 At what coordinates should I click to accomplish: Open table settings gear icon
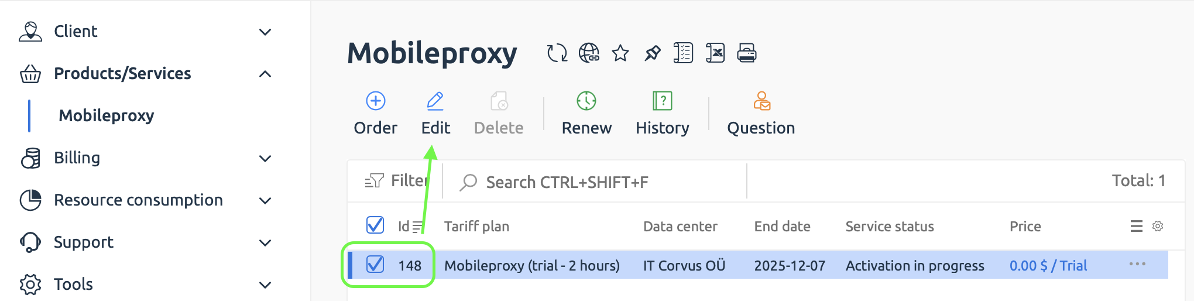pos(1158,226)
